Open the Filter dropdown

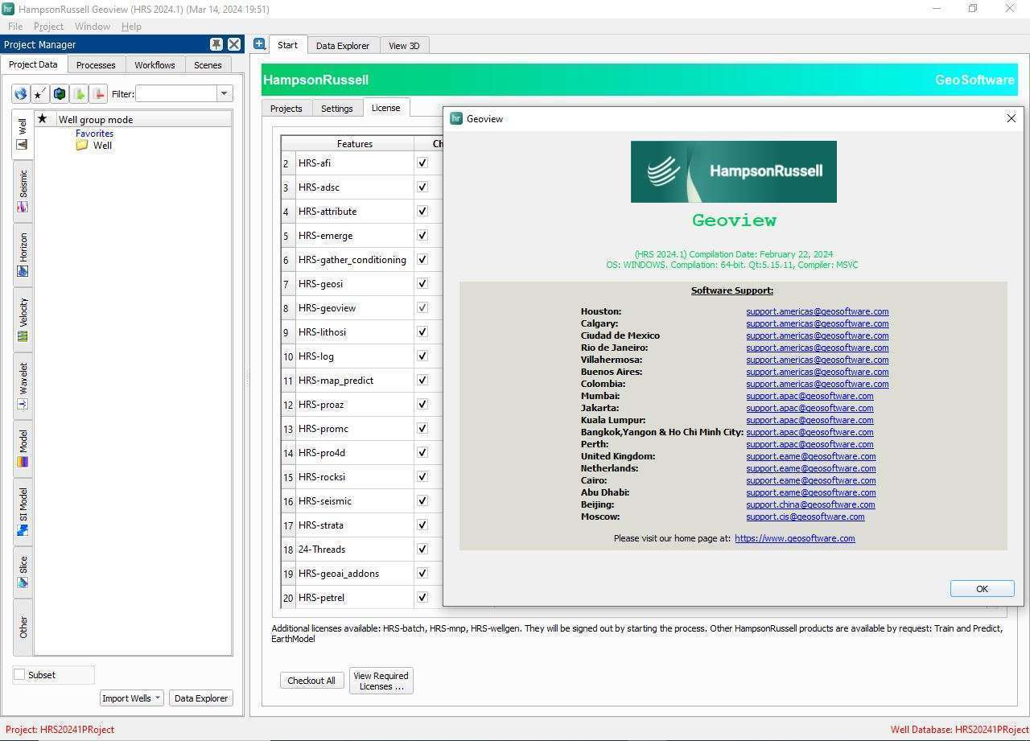click(224, 93)
